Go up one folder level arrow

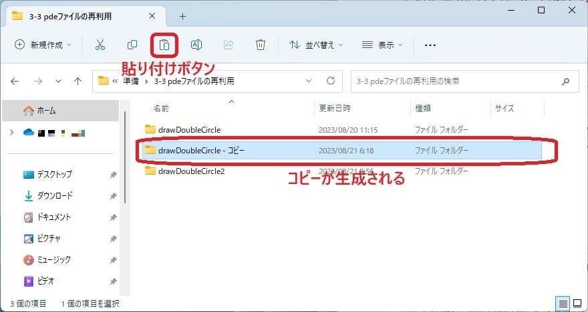(x=78, y=81)
